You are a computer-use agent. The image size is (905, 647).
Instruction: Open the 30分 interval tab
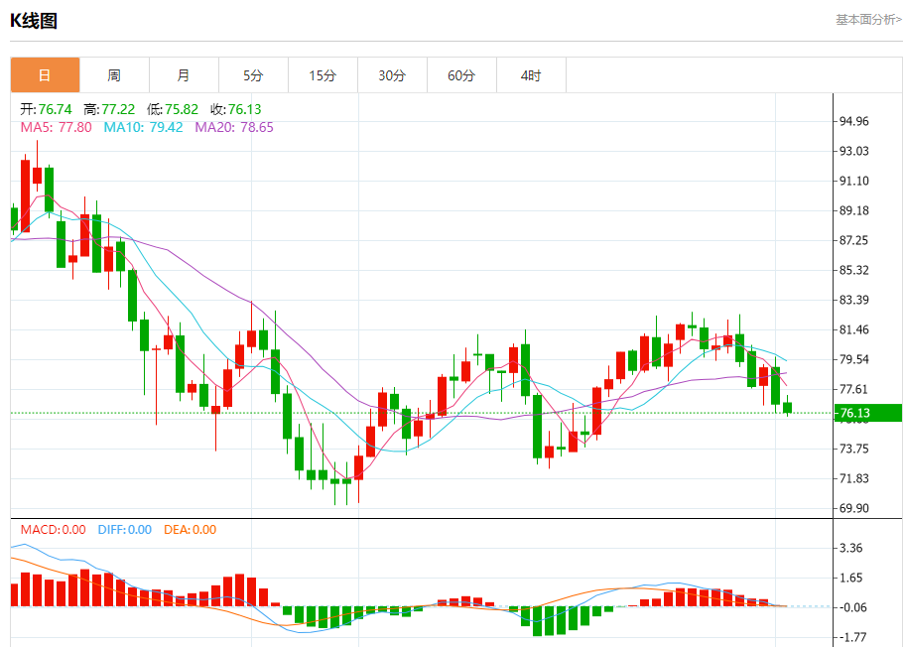coord(392,75)
